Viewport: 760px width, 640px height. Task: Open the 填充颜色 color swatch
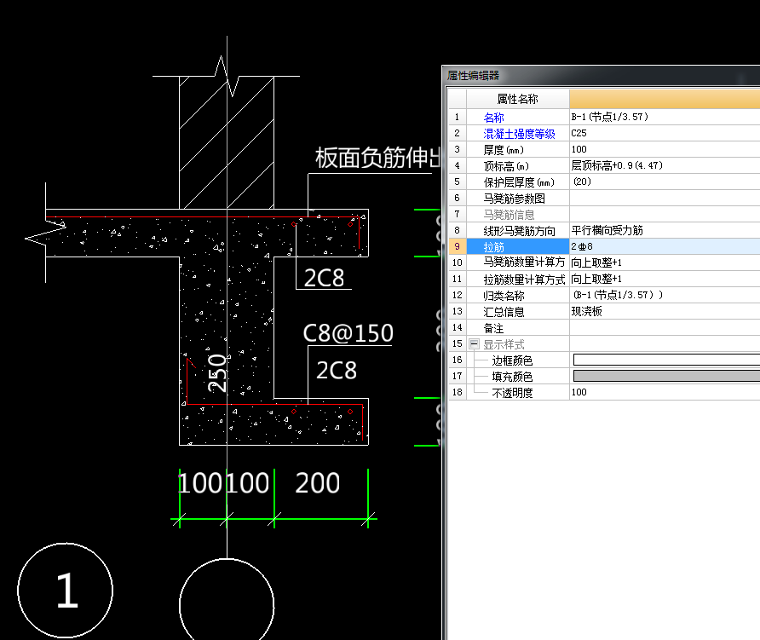tap(666, 376)
